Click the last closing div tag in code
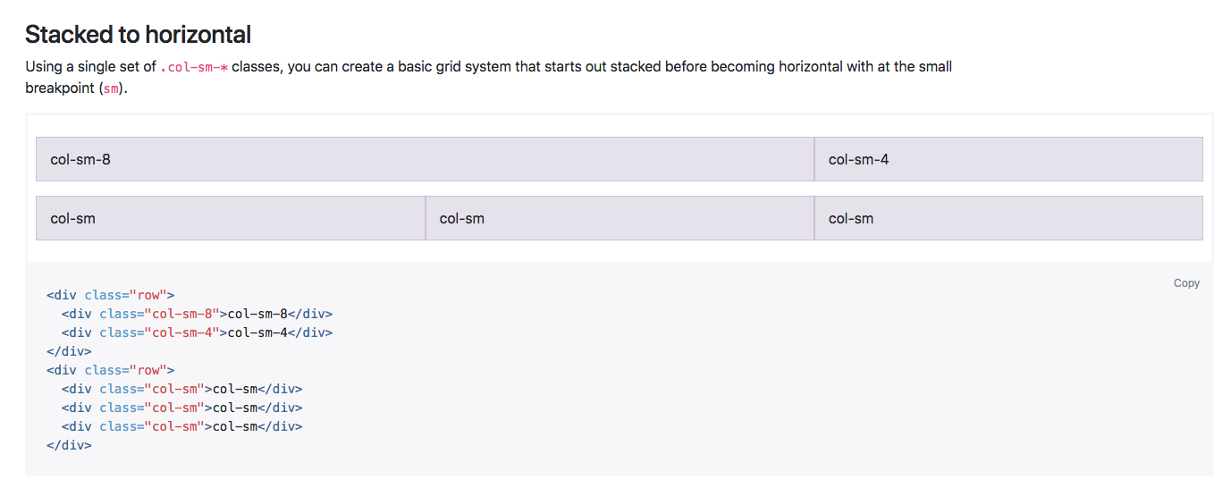1231x488 pixels. (x=69, y=445)
